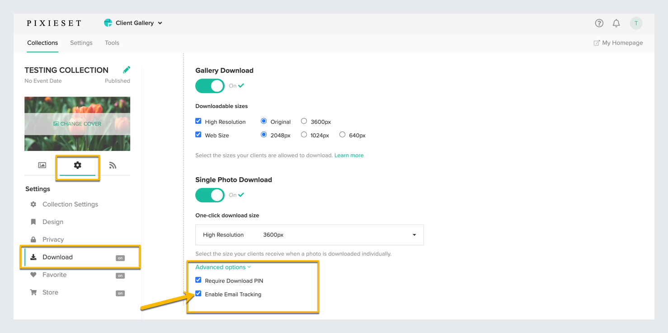
Task: Open the activity feed RSS icon
Action: coord(113,165)
